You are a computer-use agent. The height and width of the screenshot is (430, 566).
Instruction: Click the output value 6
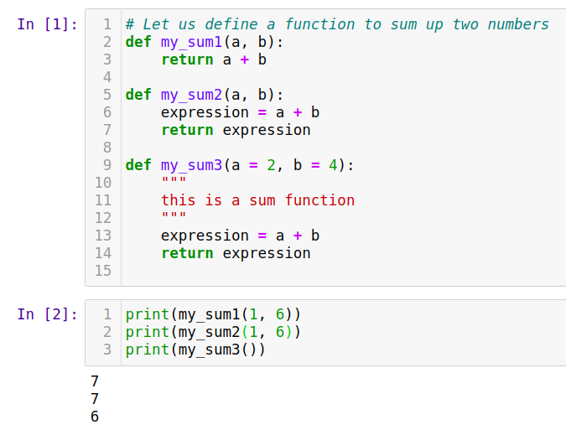[95, 417]
